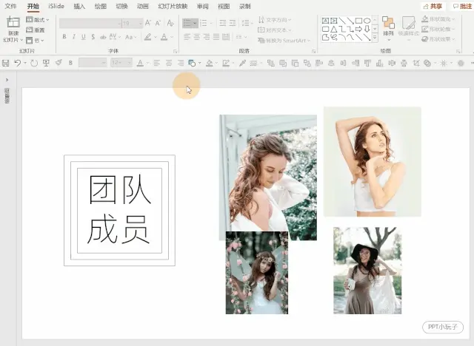Viewport: 474px width, 346px height.
Task: Toggle Strikethrough formatting
Action: click(103, 37)
